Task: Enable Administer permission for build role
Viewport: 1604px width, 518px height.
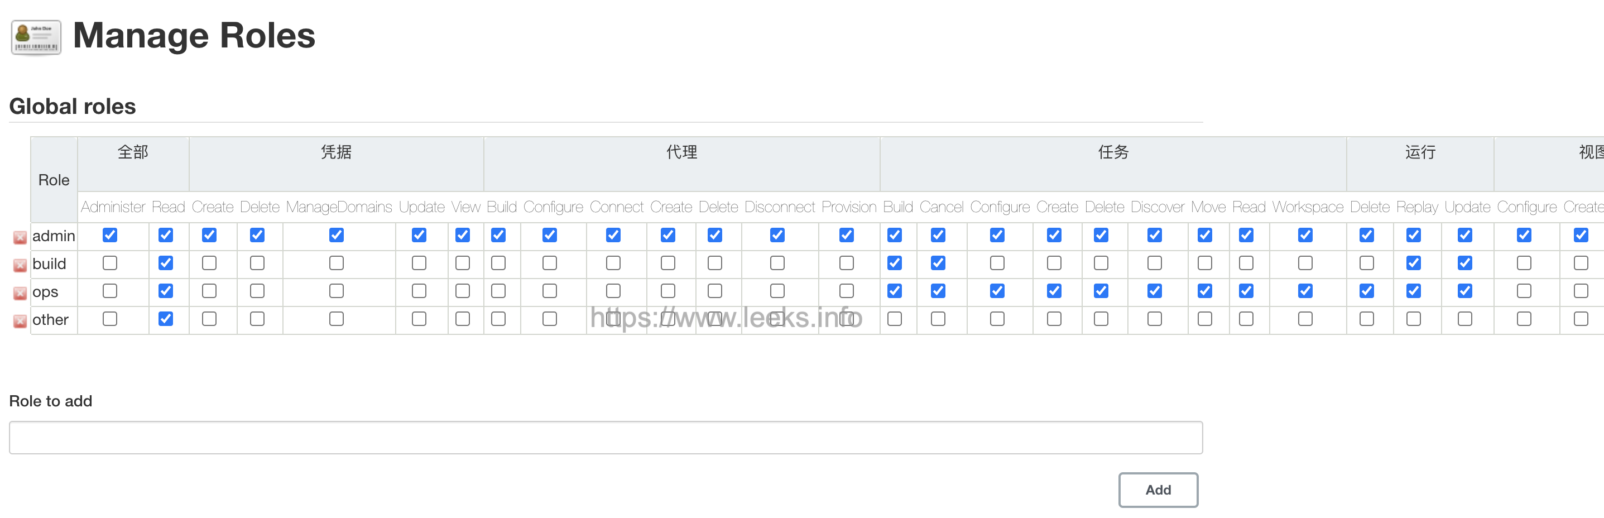Action: [109, 263]
